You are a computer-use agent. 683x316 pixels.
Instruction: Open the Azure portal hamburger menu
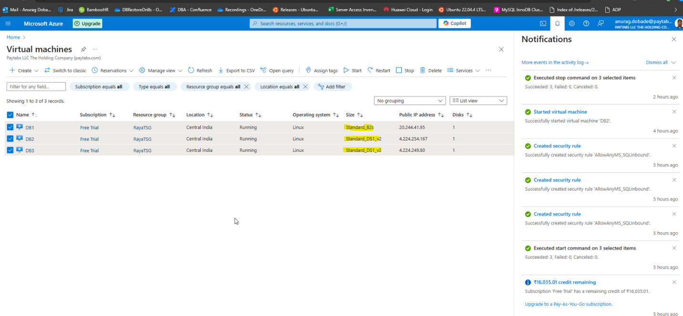pyautogui.click(x=8, y=23)
